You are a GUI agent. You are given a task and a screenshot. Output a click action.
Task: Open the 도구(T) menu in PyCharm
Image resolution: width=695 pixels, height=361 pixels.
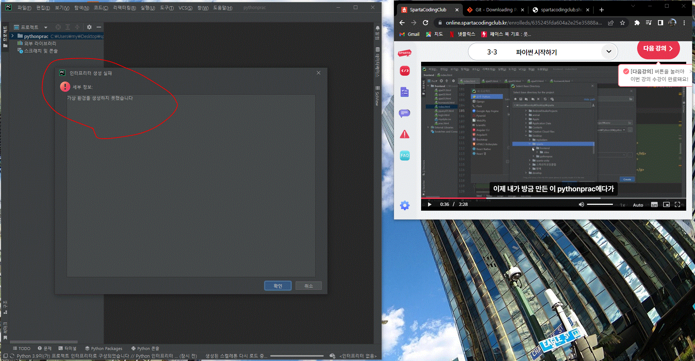coord(167,8)
